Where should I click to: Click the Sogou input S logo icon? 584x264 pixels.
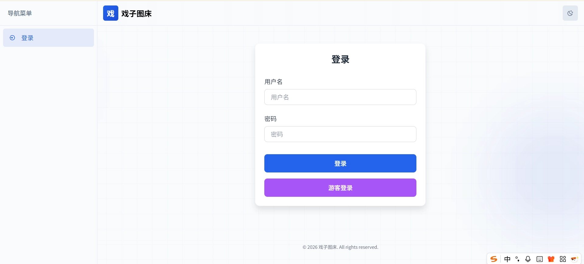point(494,259)
